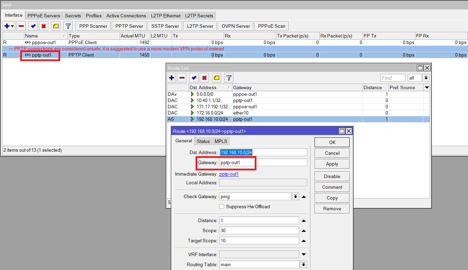Open the Routing Table dropdown
468x270 pixels.
304,264
